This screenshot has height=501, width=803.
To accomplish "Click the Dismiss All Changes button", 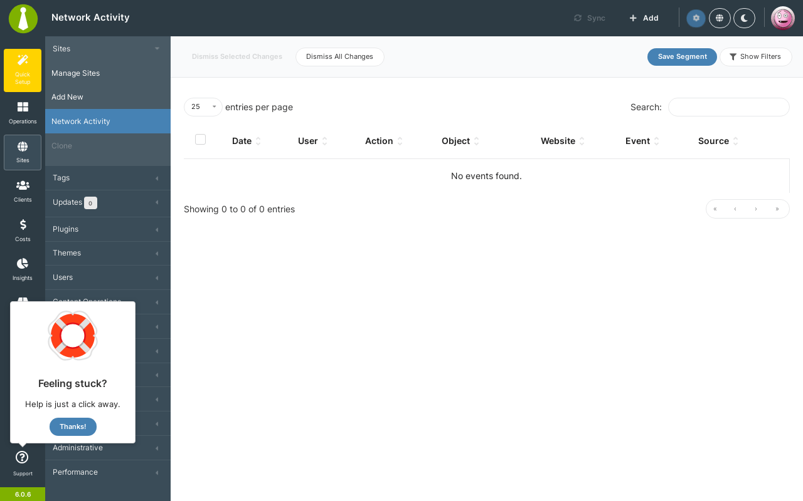I will tap(339, 57).
